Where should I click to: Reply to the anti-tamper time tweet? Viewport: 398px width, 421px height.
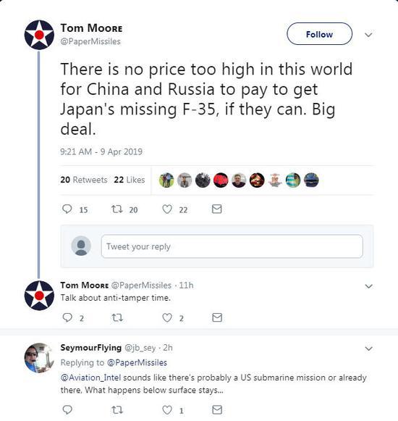pyautogui.click(x=67, y=317)
